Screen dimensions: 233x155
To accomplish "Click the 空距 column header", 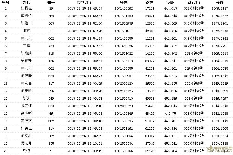I will (170, 3).
